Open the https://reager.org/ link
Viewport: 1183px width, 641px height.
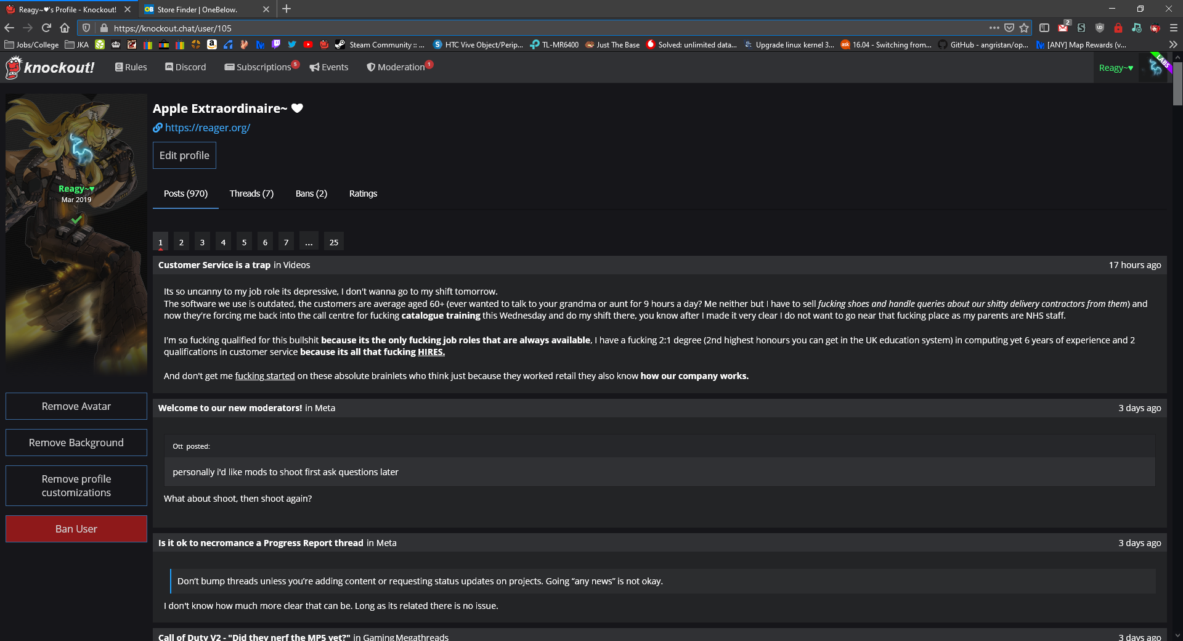[x=207, y=128]
